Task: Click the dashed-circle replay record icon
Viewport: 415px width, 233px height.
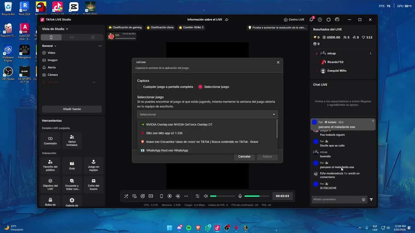Action: (178, 196)
